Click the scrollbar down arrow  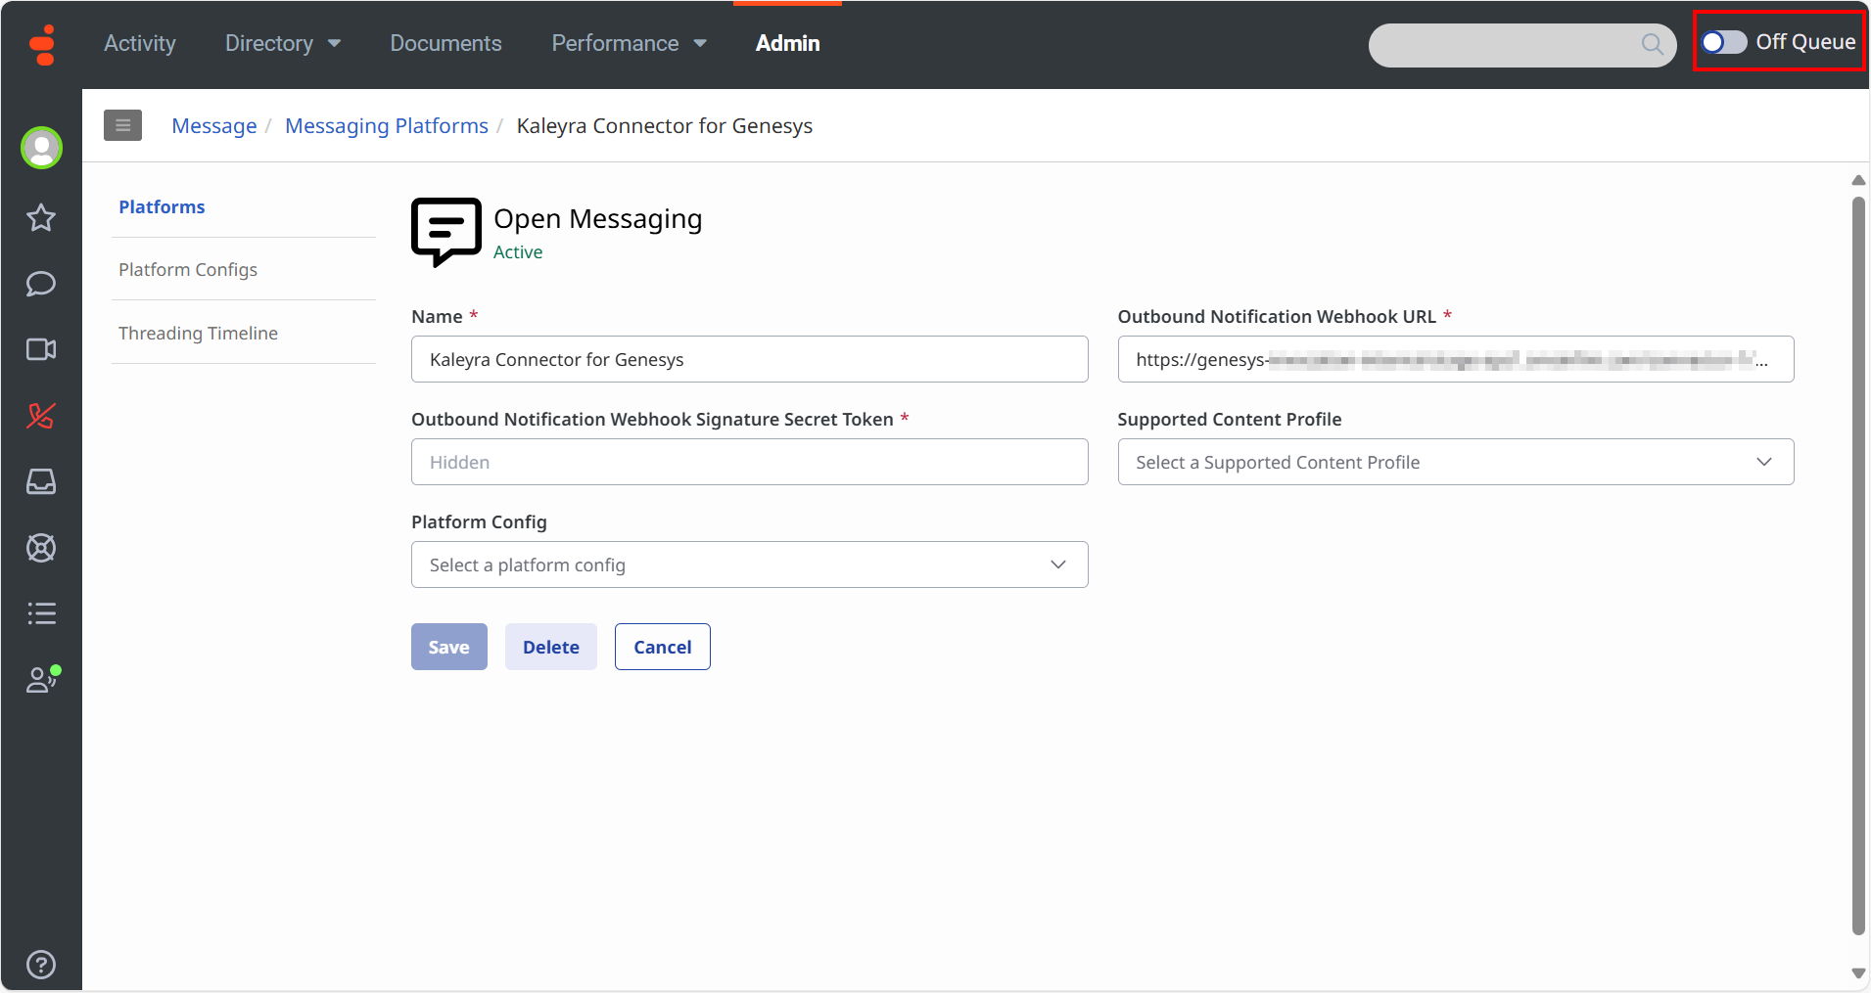click(x=1858, y=973)
